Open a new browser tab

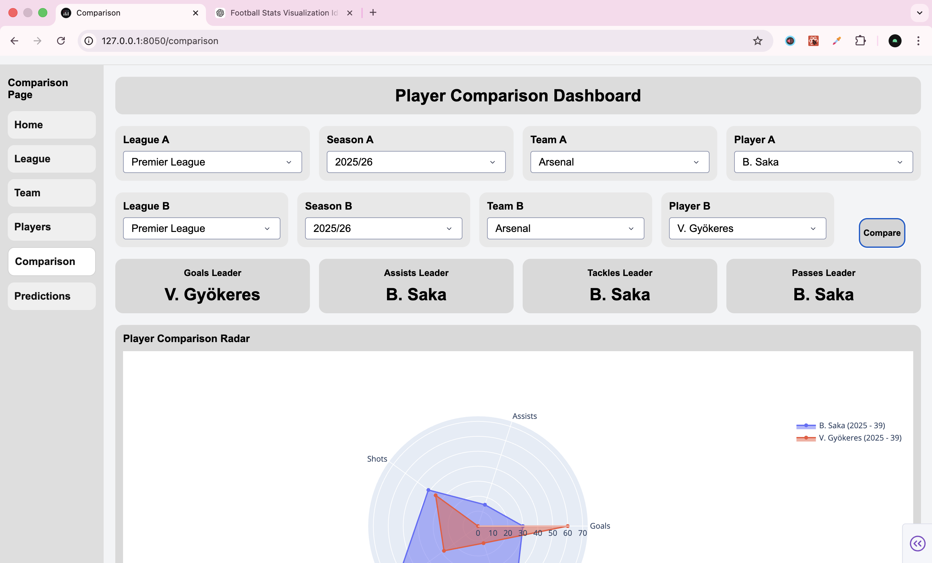373,13
